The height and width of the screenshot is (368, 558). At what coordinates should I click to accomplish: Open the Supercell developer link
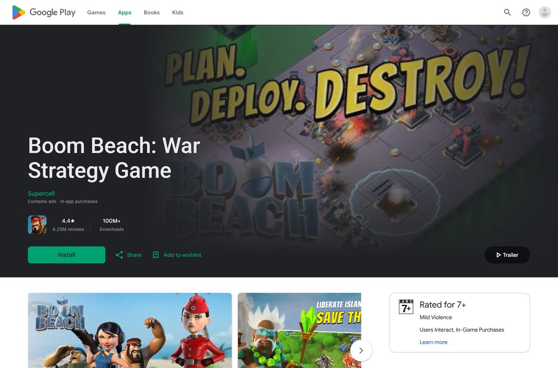[x=41, y=193]
